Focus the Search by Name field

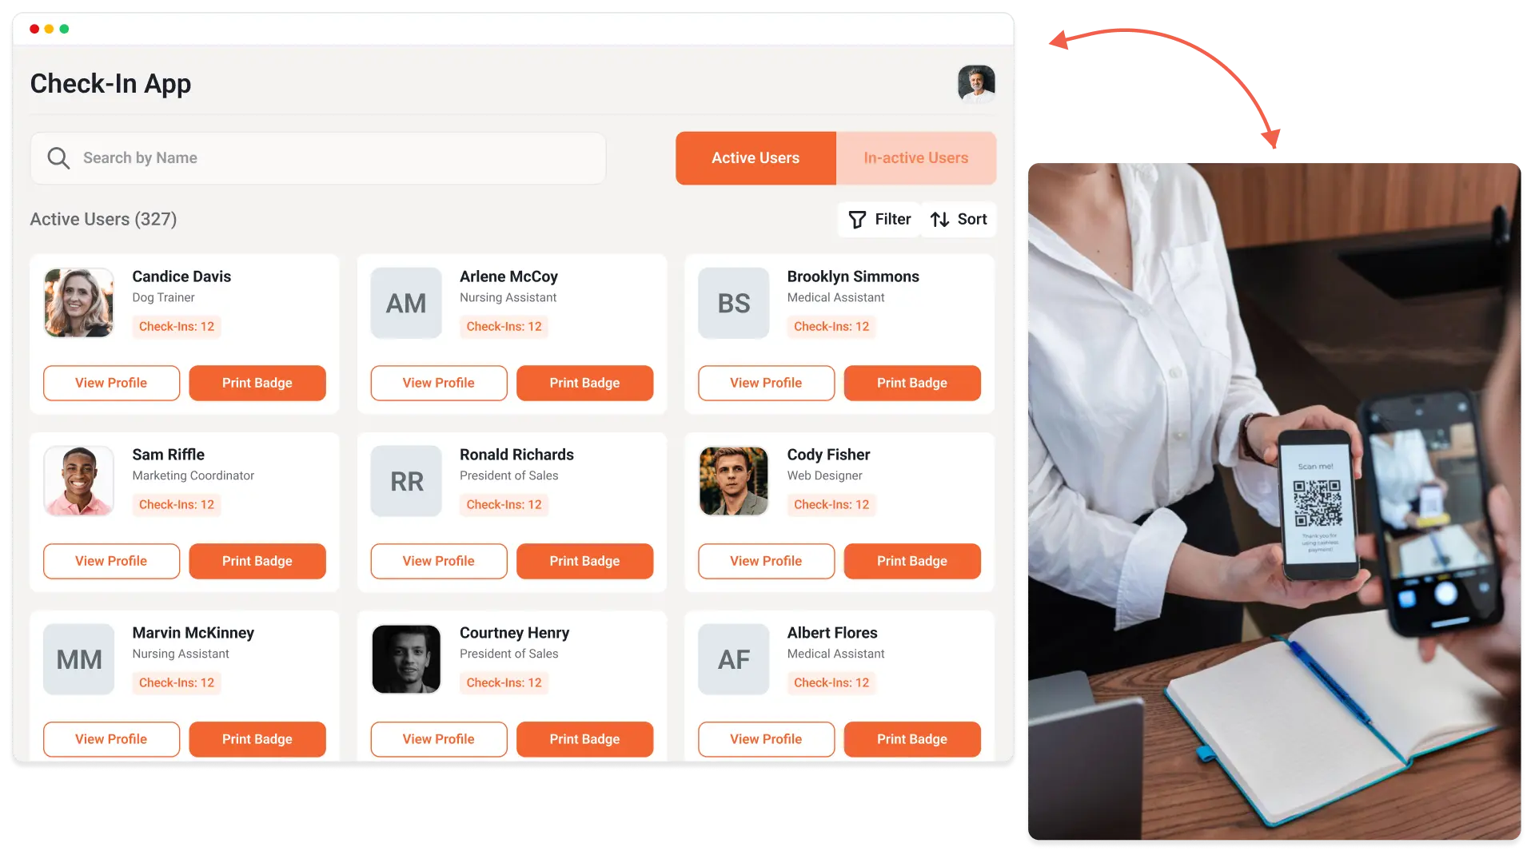pyautogui.click(x=318, y=158)
